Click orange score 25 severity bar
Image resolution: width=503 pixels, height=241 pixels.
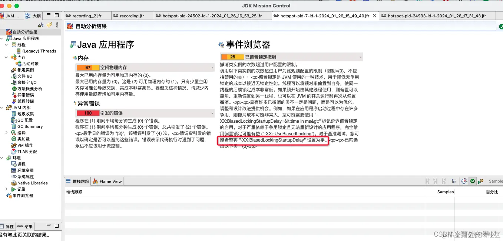pos(232,57)
